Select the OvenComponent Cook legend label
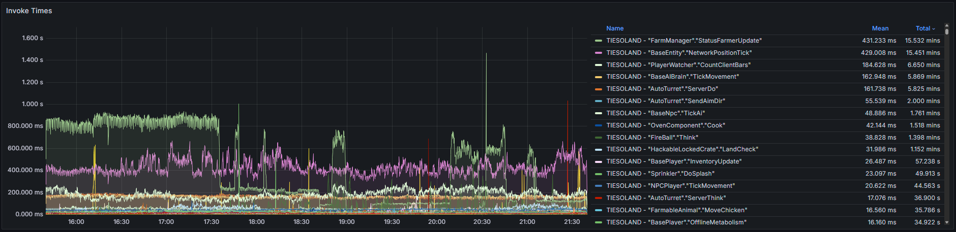Viewport: 956px width, 232px height. point(665,125)
